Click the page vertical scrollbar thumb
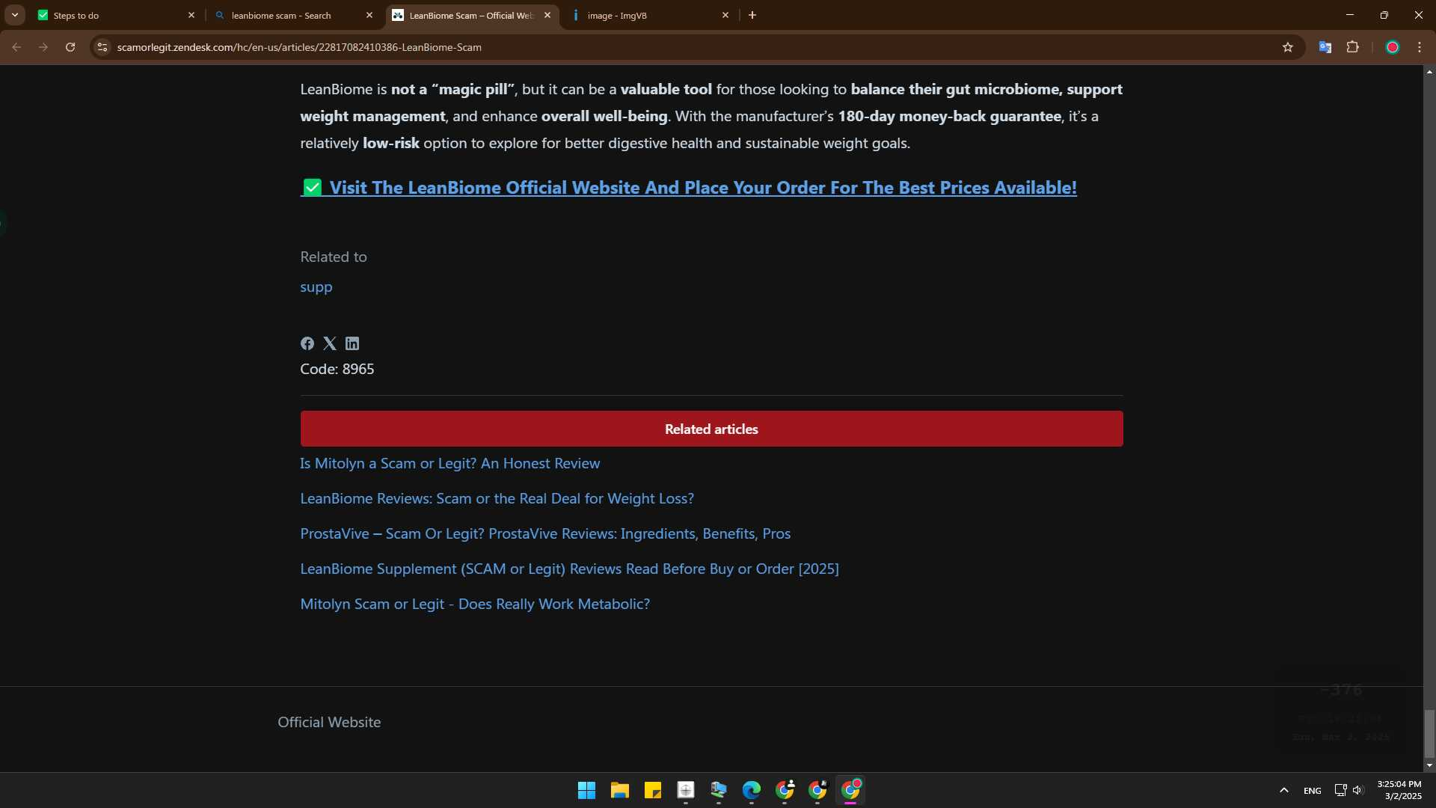This screenshot has height=808, width=1436. coord(1429,733)
